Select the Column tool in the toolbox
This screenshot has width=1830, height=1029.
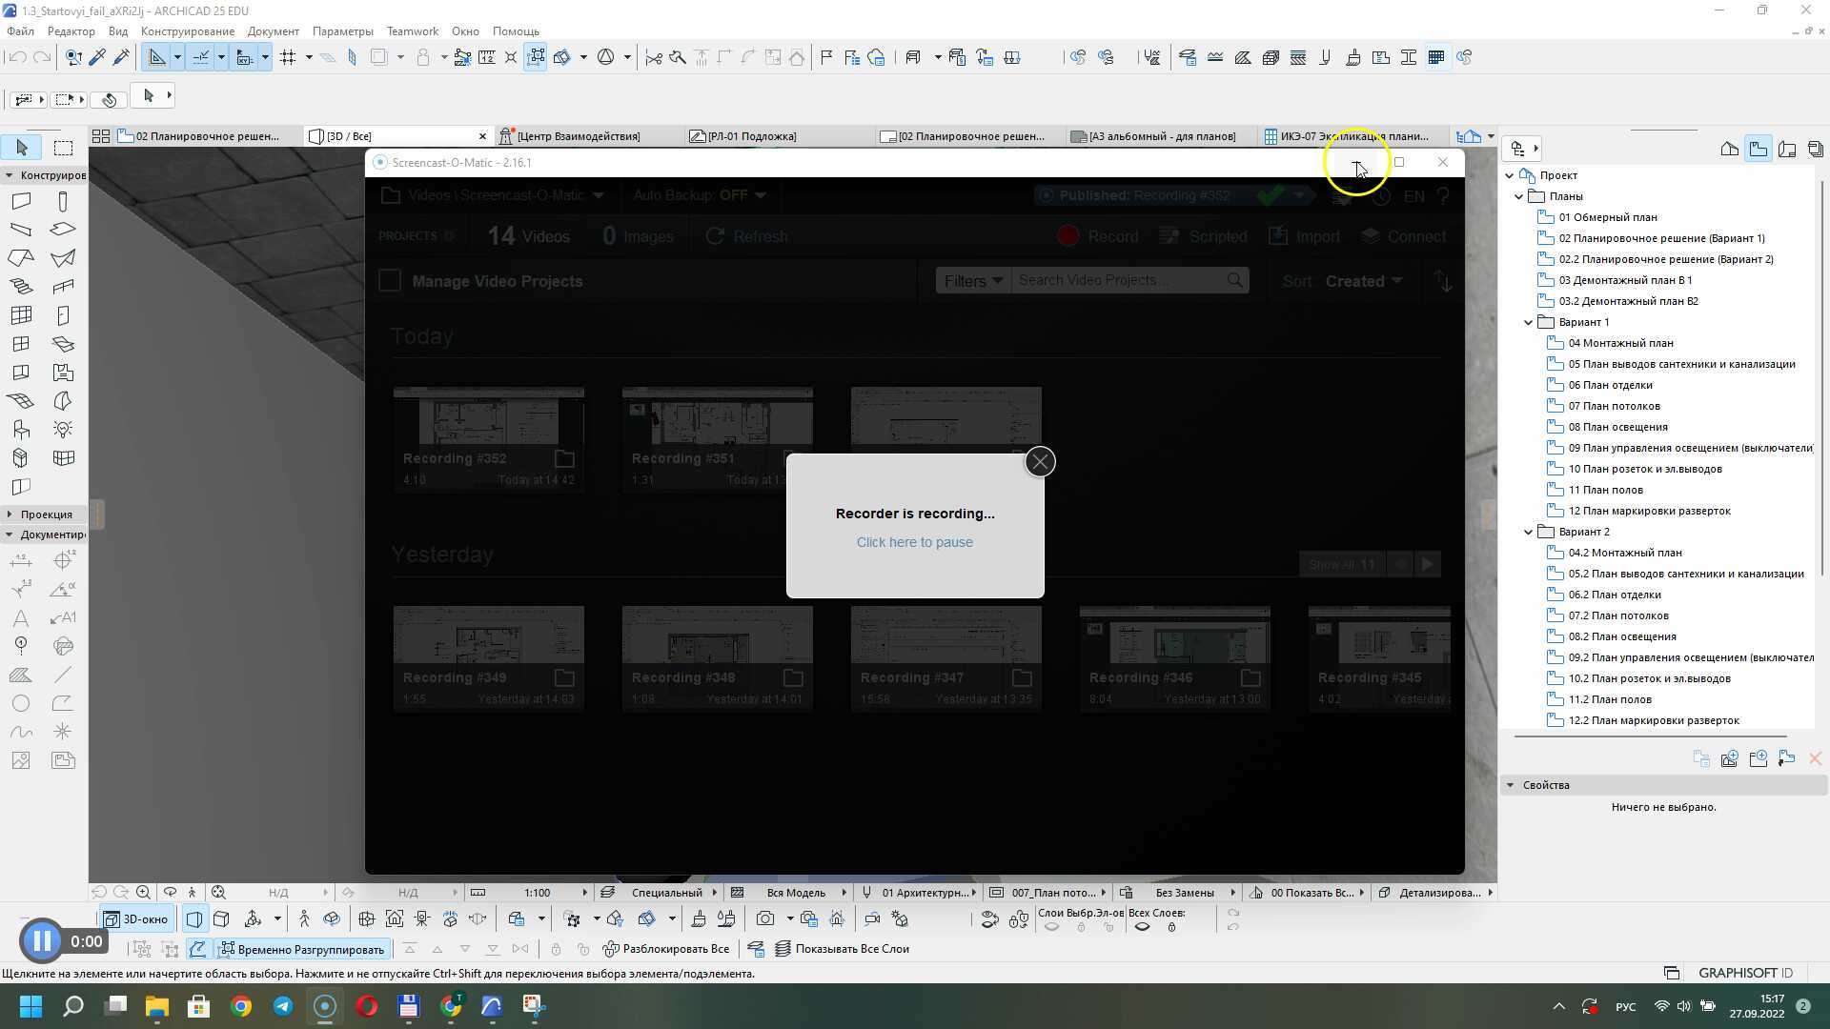[x=63, y=202]
